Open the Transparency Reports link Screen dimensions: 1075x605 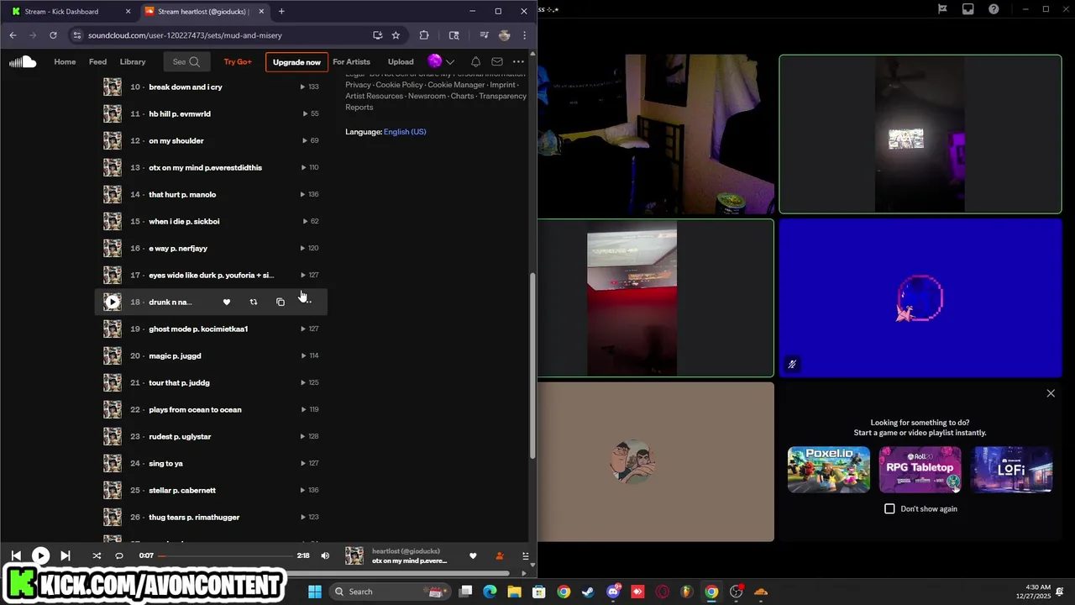[x=436, y=102]
